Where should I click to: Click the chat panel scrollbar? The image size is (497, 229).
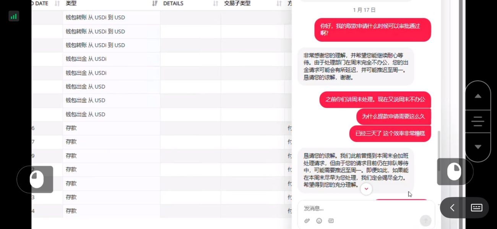(439, 151)
